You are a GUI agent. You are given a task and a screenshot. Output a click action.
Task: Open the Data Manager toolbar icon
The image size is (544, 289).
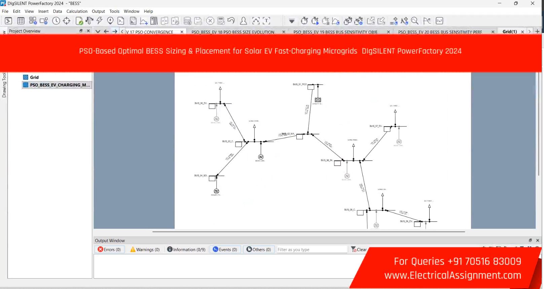coord(8,21)
